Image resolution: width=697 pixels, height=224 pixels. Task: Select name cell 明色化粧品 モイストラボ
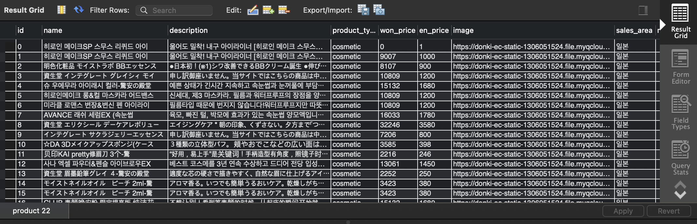click(105, 66)
